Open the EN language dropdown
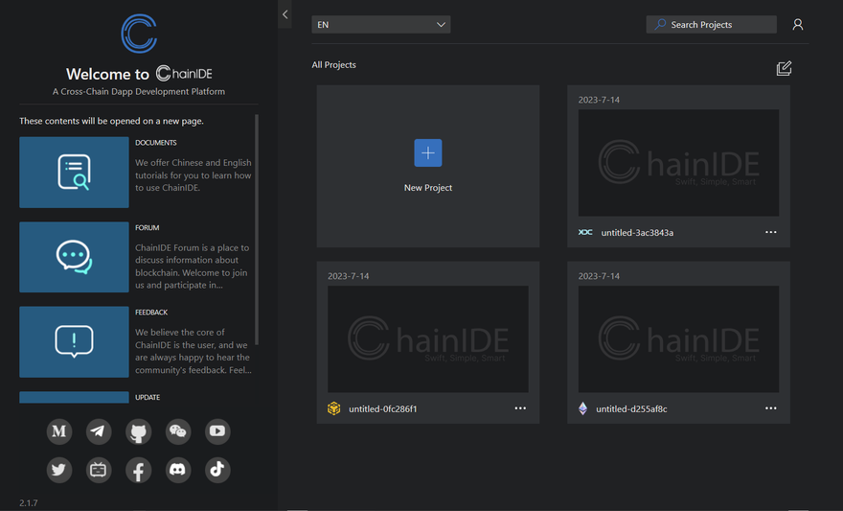 click(x=381, y=25)
